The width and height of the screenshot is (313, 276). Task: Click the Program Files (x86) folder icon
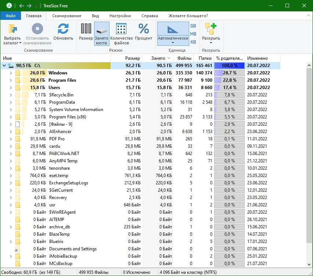pos(18,117)
